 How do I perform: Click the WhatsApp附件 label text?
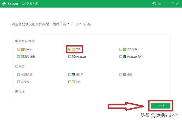pos(134,57)
